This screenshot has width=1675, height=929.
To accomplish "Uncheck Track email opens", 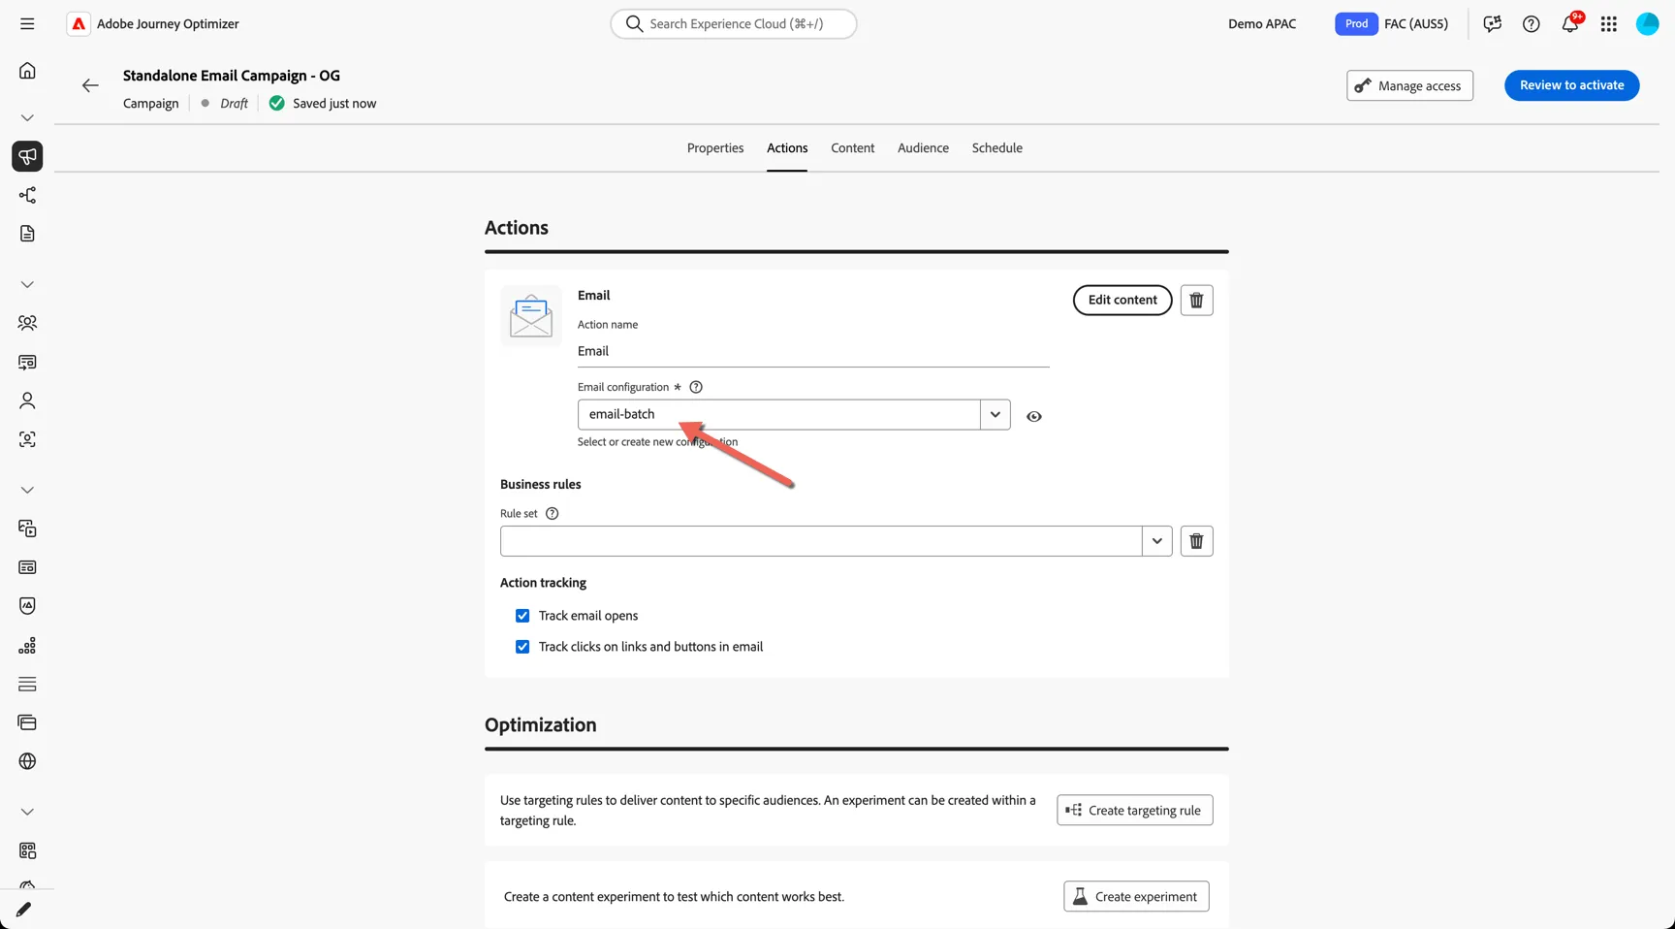I will point(522,616).
